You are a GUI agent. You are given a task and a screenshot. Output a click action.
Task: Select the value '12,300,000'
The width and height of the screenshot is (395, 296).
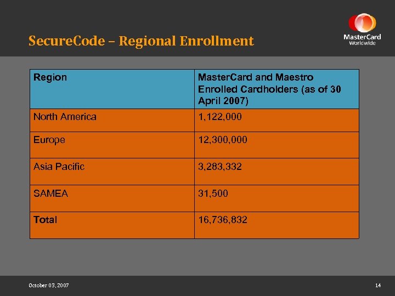coord(223,140)
